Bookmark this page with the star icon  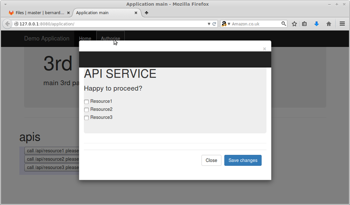294,24
